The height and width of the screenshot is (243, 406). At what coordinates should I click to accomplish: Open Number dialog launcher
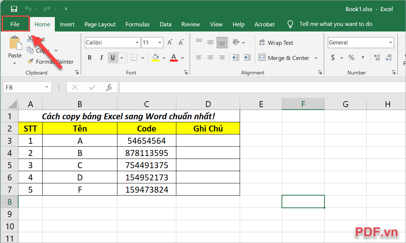[393, 73]
